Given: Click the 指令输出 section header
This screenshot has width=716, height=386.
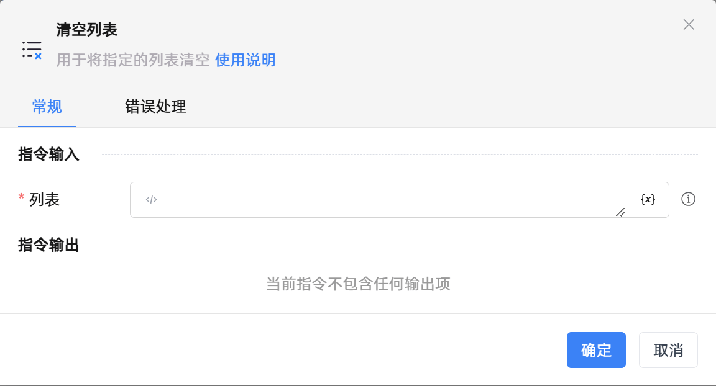Looking at the screenshot, I should (x=49, y=245).
